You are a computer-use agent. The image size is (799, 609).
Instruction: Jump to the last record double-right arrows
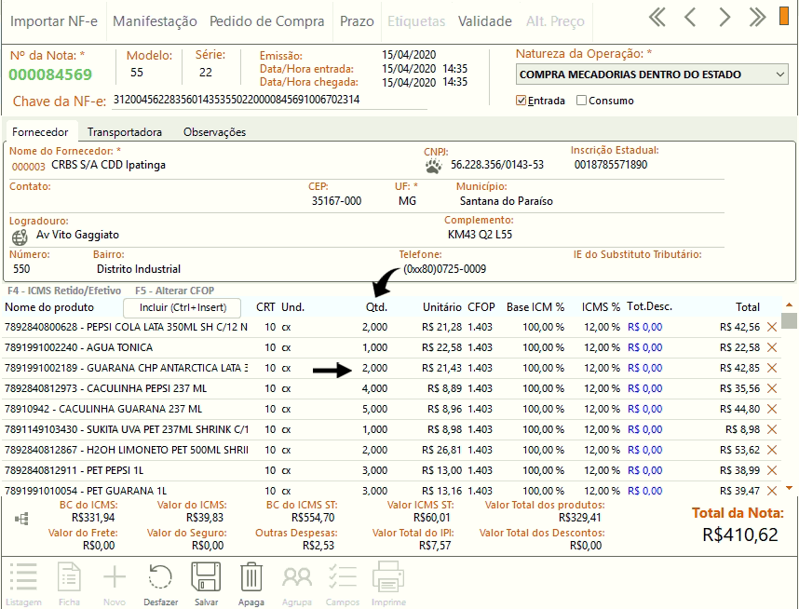click(x=758, y=18)
